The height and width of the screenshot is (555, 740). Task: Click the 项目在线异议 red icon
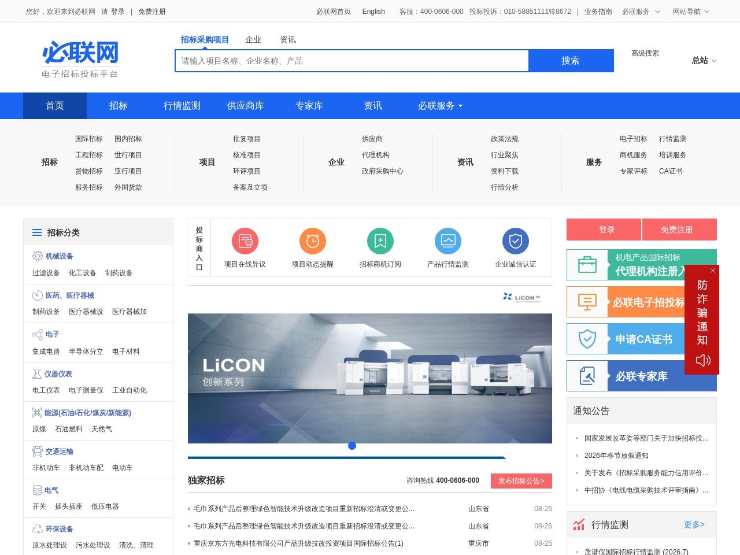click(x=245, y=241)
